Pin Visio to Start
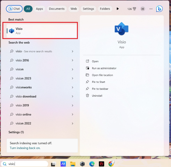The width and height of the screenshot is (171, 167). (x=98, y=82)
